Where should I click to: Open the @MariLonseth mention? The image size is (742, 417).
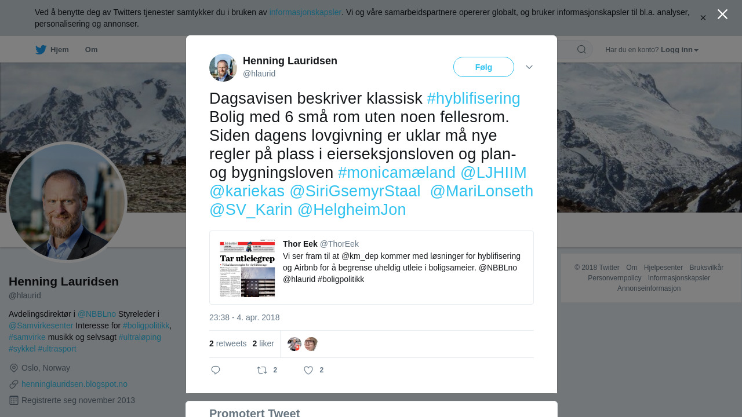pos(481,191)
